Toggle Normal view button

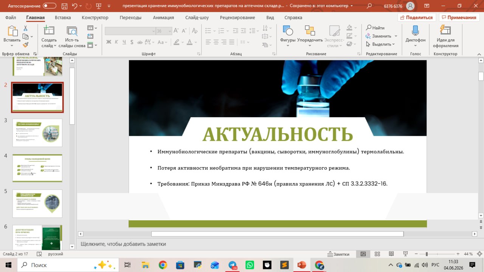tap(363, 254)
